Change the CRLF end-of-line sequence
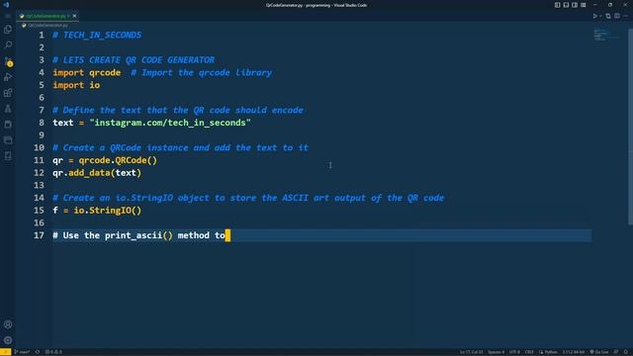 [x=529, y=352]
